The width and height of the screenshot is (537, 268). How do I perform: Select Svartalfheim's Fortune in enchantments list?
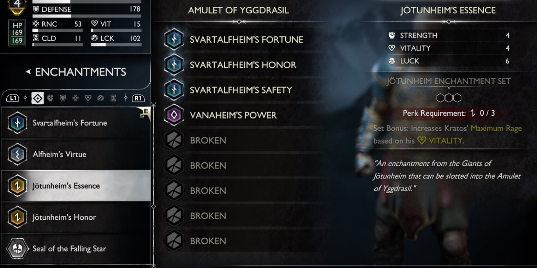[x=76, y=123]
